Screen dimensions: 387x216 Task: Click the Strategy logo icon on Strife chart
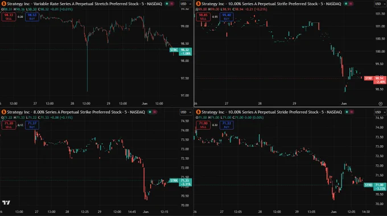[x=198, y=4]
